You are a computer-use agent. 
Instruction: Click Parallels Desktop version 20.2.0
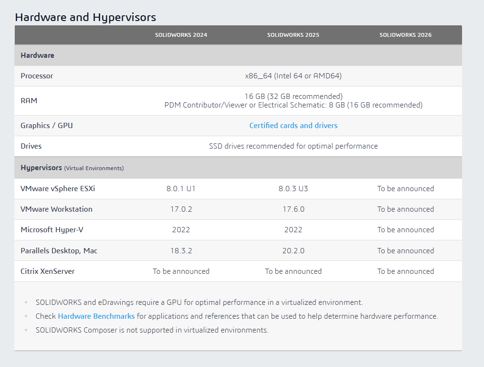tap(293, 250)
